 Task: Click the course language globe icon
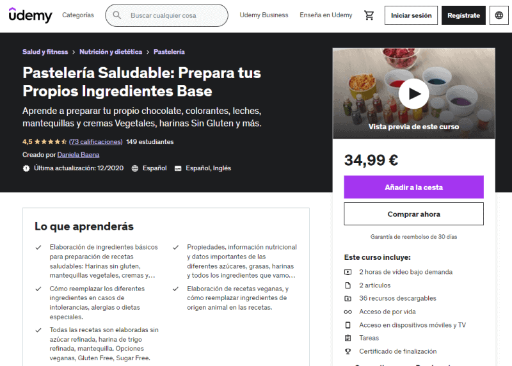pyautogui.click(x=135, y=168)
